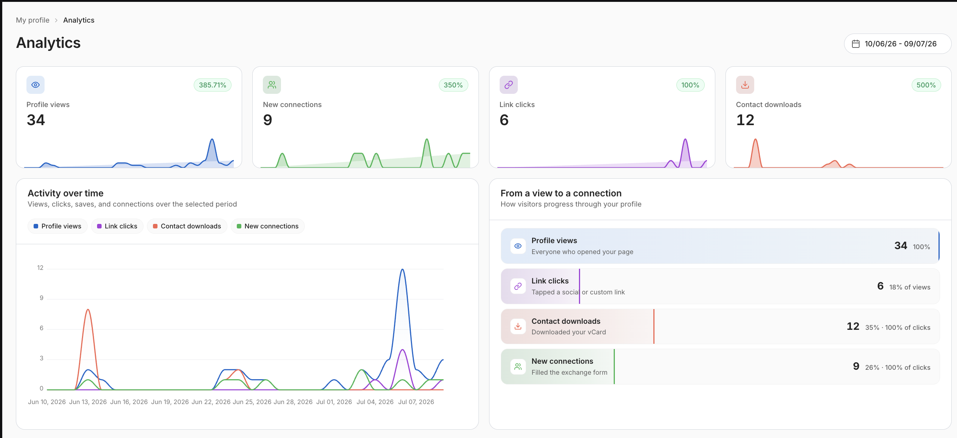Toggle the Profile views chart legend
This screenshot has height=438, width=957.
pyautogui.click(x=57, y=226)
